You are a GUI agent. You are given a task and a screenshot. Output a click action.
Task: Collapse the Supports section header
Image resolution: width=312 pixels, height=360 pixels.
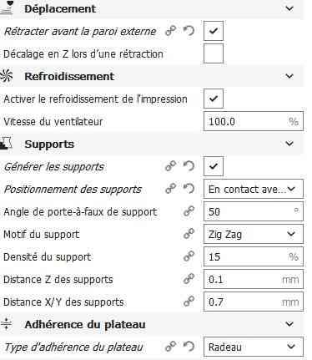tap(289, 144)
